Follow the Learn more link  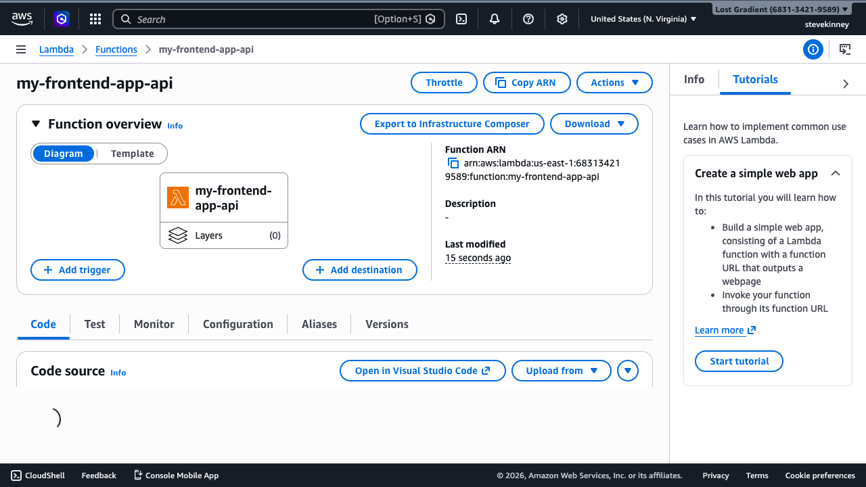[x=725, y=330]
